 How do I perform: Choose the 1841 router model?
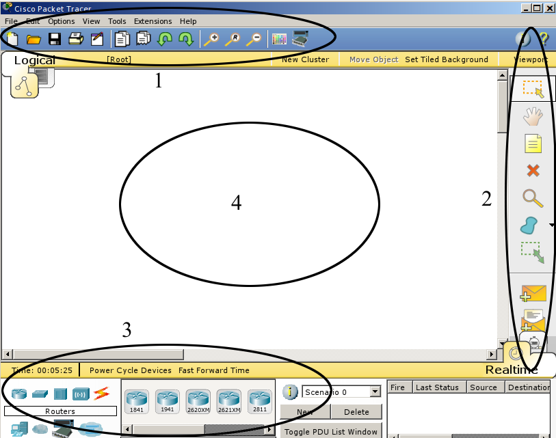137,402
